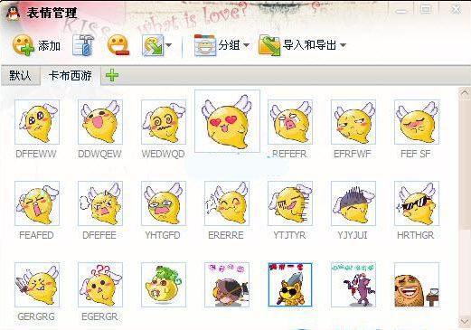Click the REFEFR label text
Screen dimensions: 471x330
tap(289, 154)
